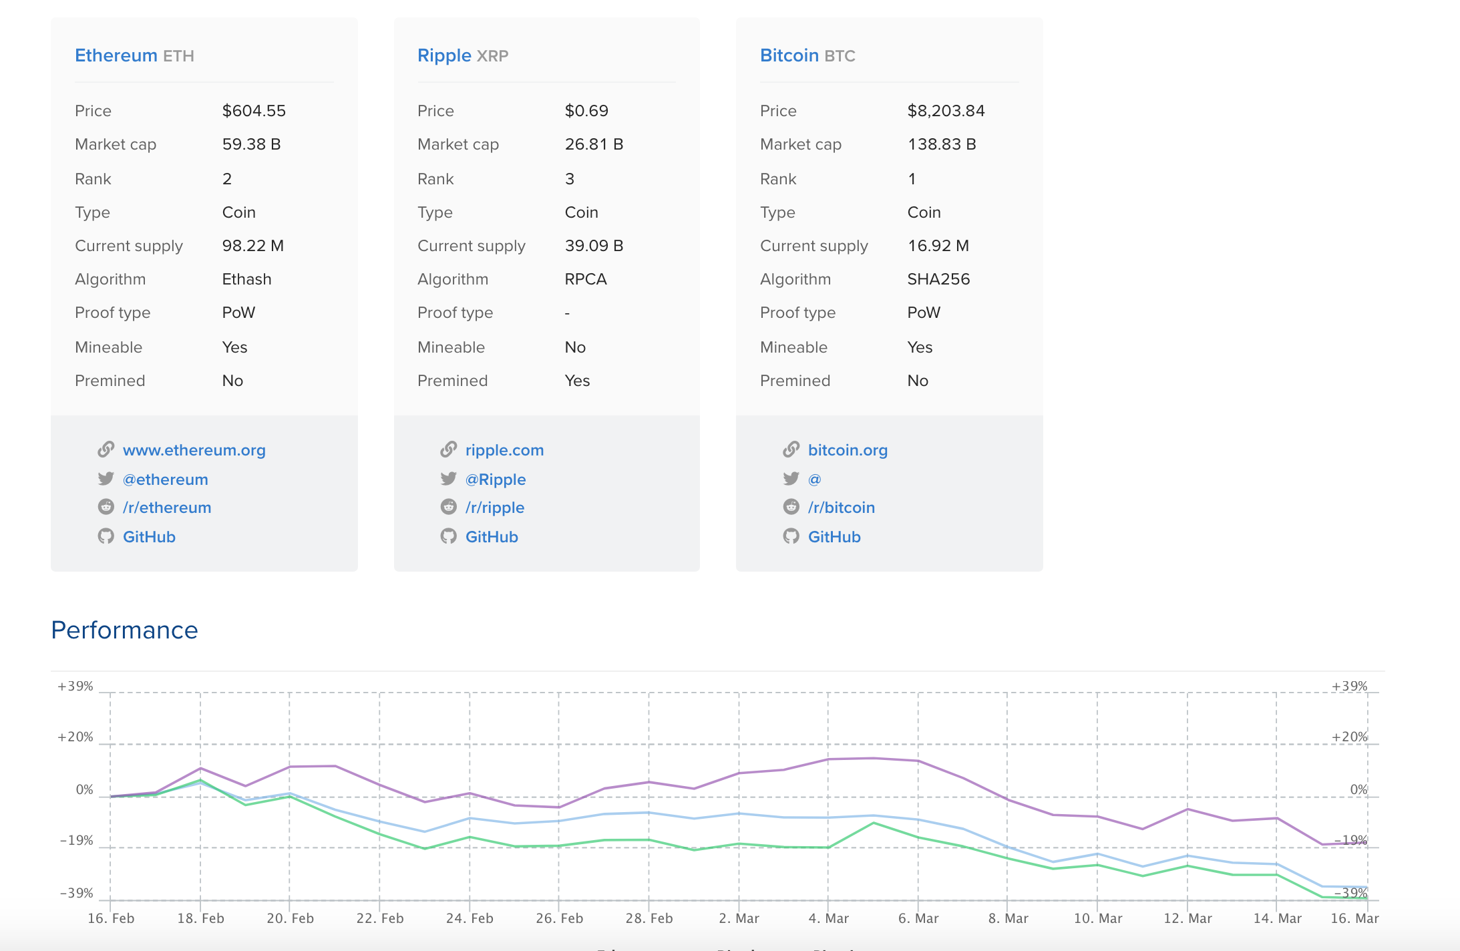Open the Ripple coin title link

point(444,55)
